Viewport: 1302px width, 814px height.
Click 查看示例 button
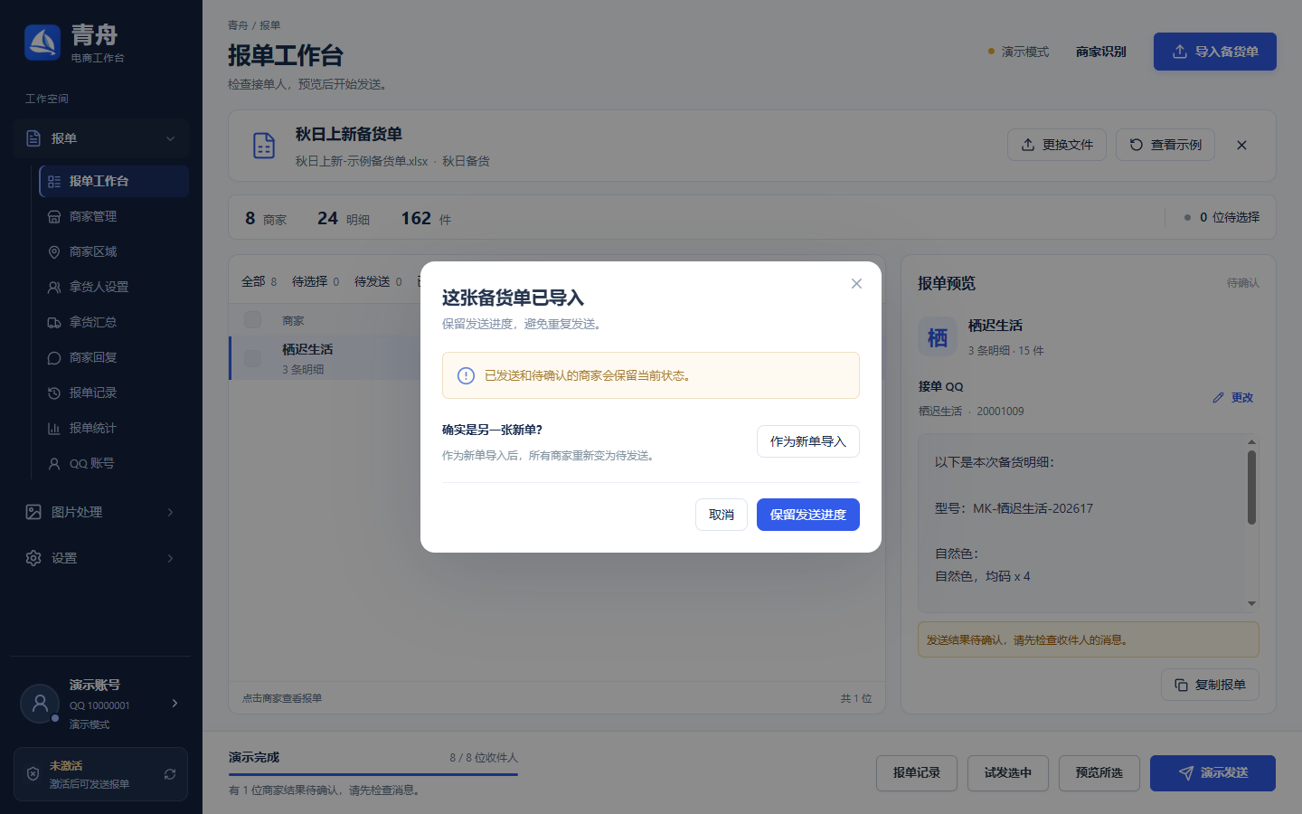coord(1165,145)
